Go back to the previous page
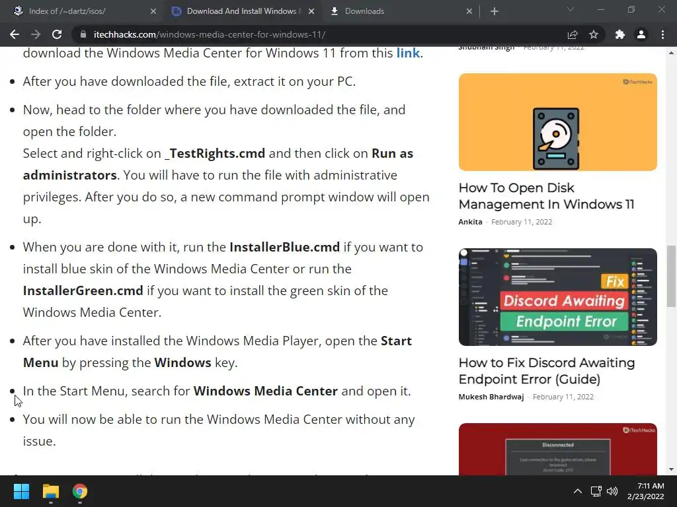Viewport: 677px width, 507px height. (15, 34)
